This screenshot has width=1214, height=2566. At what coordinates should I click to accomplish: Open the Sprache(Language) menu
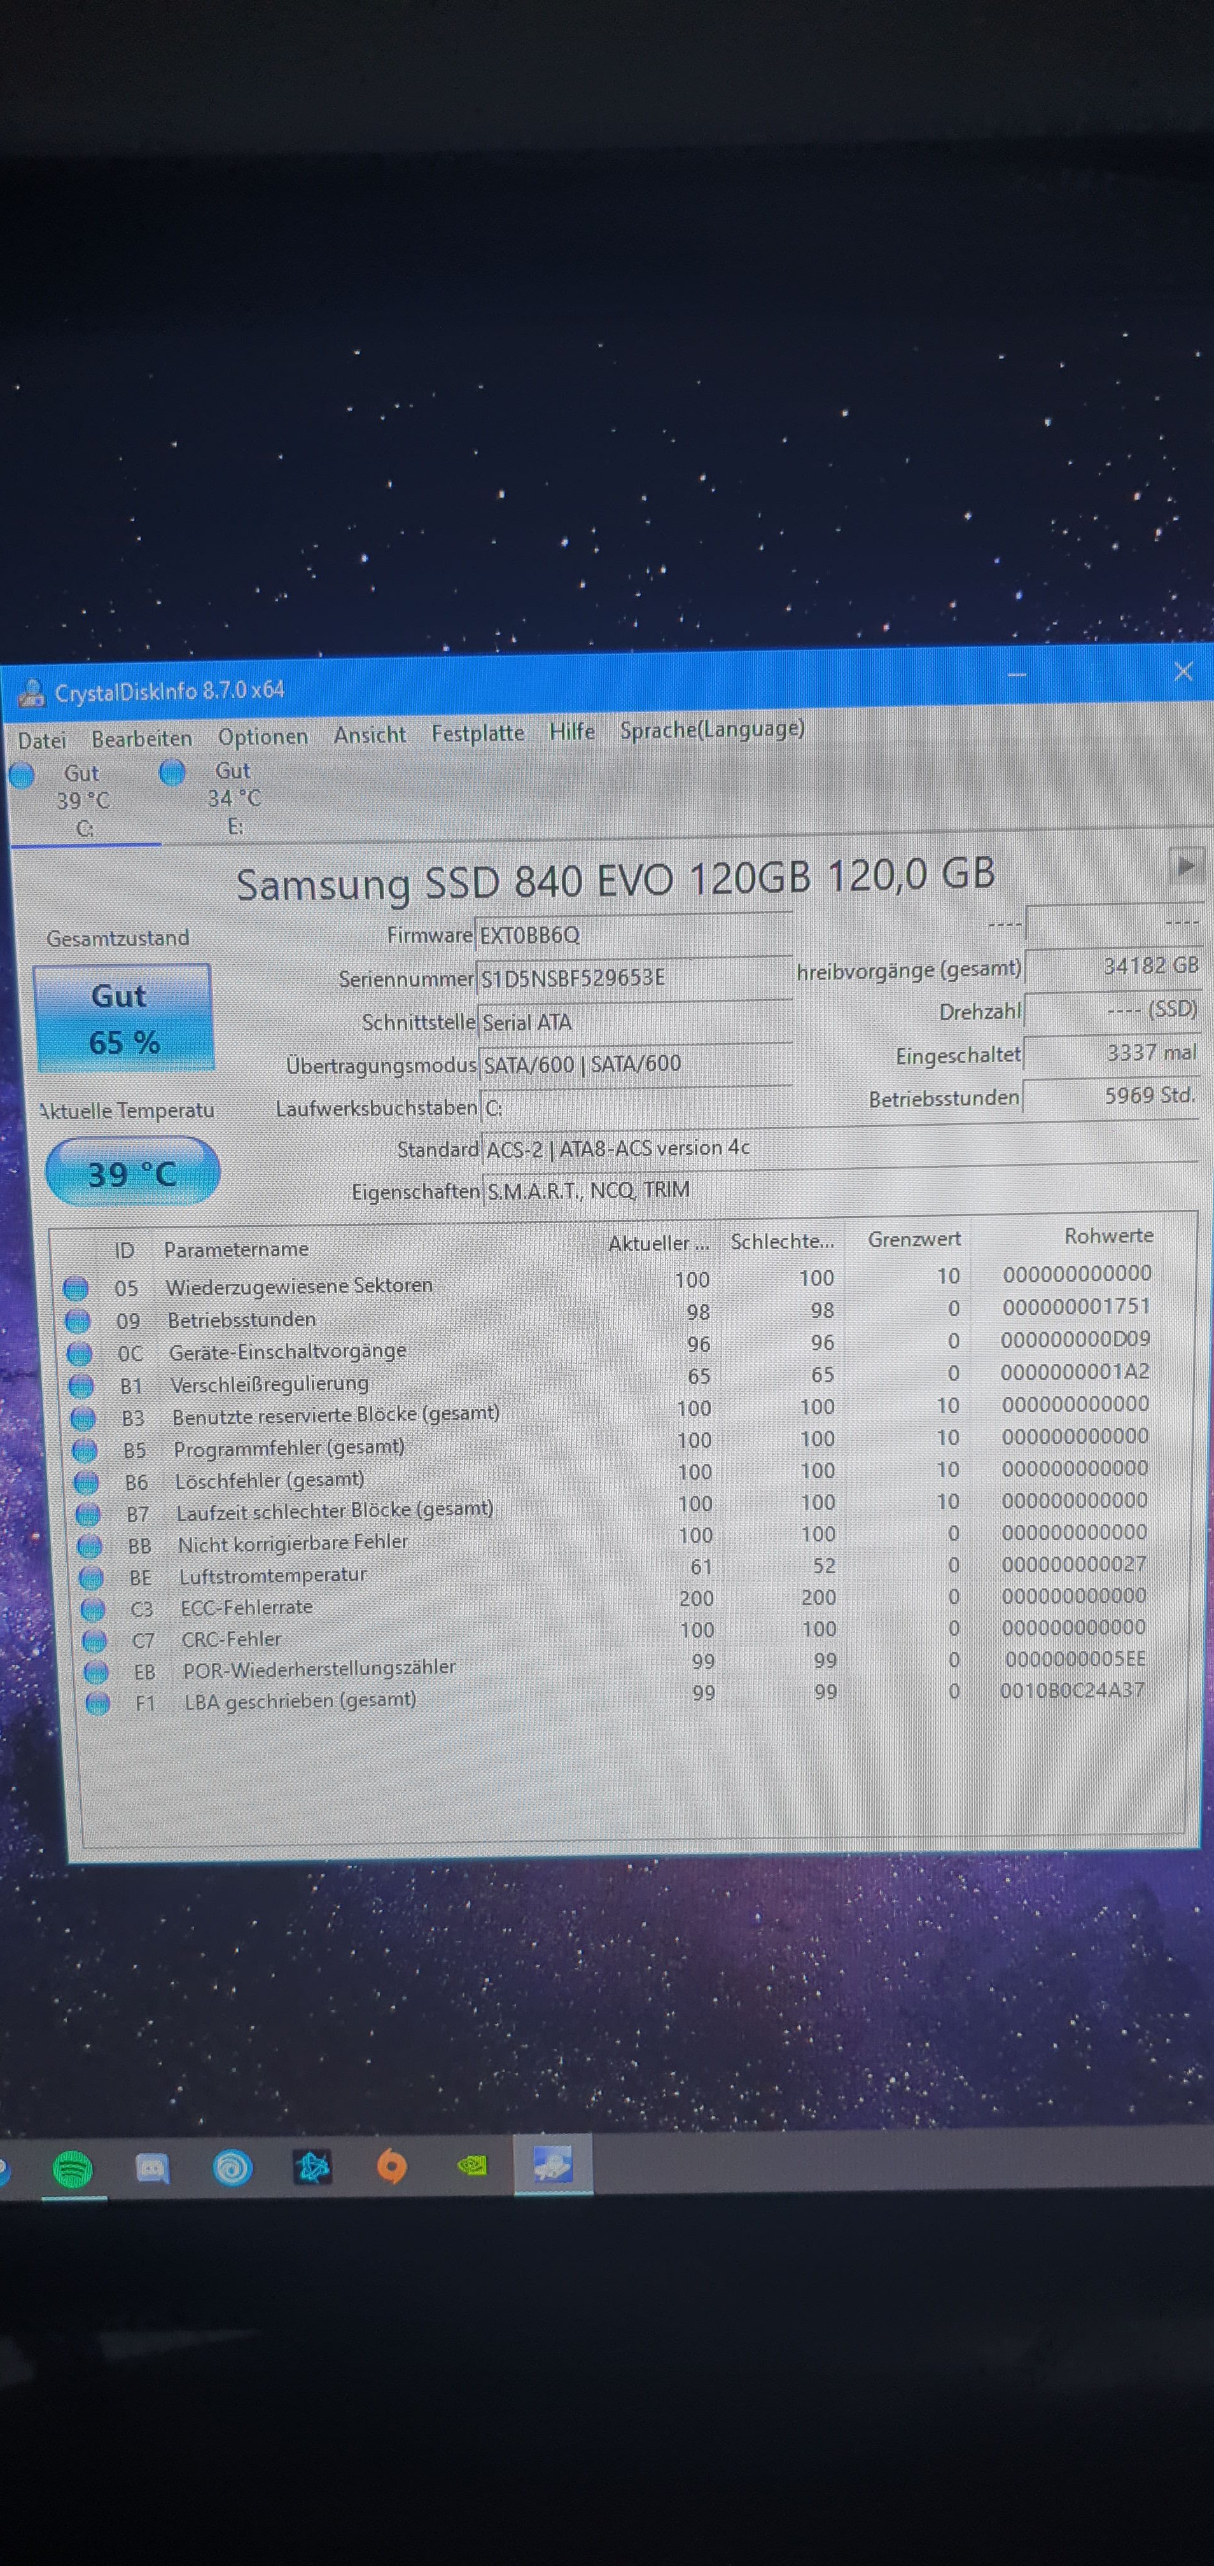click(712, 729)
